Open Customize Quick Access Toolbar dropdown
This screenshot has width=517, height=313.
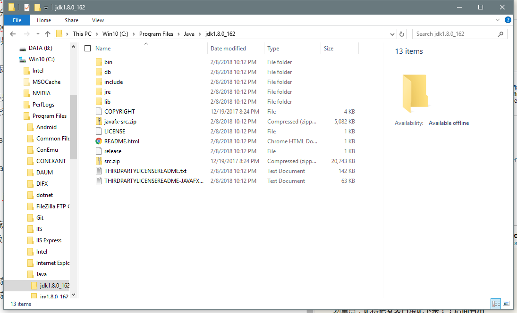coord(46,8)
